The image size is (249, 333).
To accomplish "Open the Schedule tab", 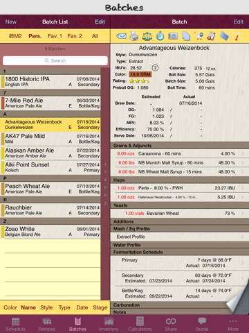I will [15, 324].
